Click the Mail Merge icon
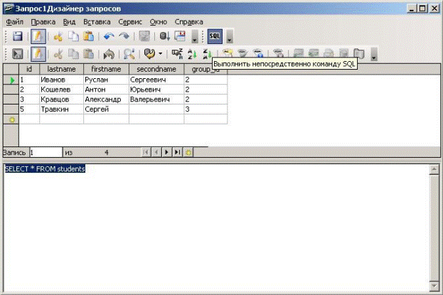443x295 pixels. (x=329, y=53)
